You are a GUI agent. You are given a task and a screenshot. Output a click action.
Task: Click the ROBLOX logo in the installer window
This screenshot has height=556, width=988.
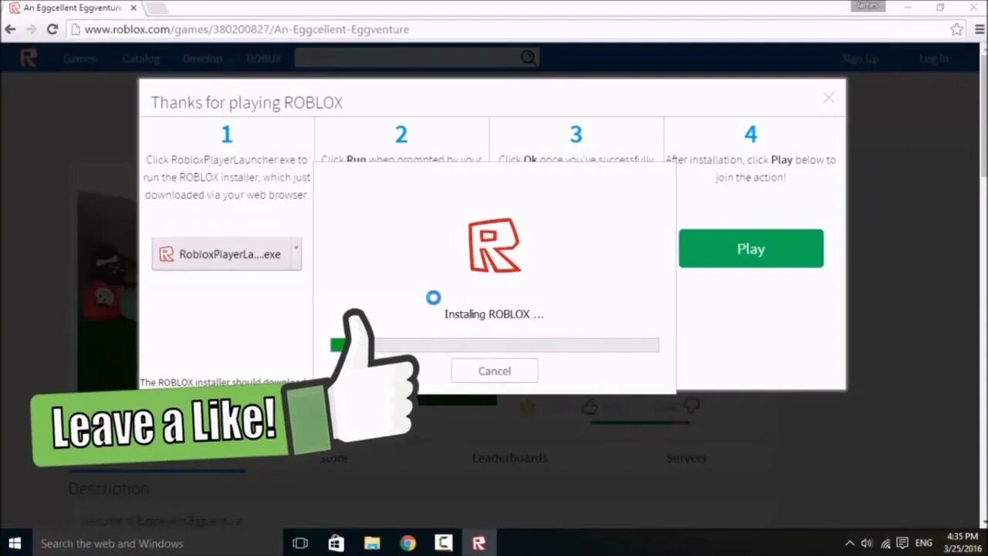click(x=495, y=246)
